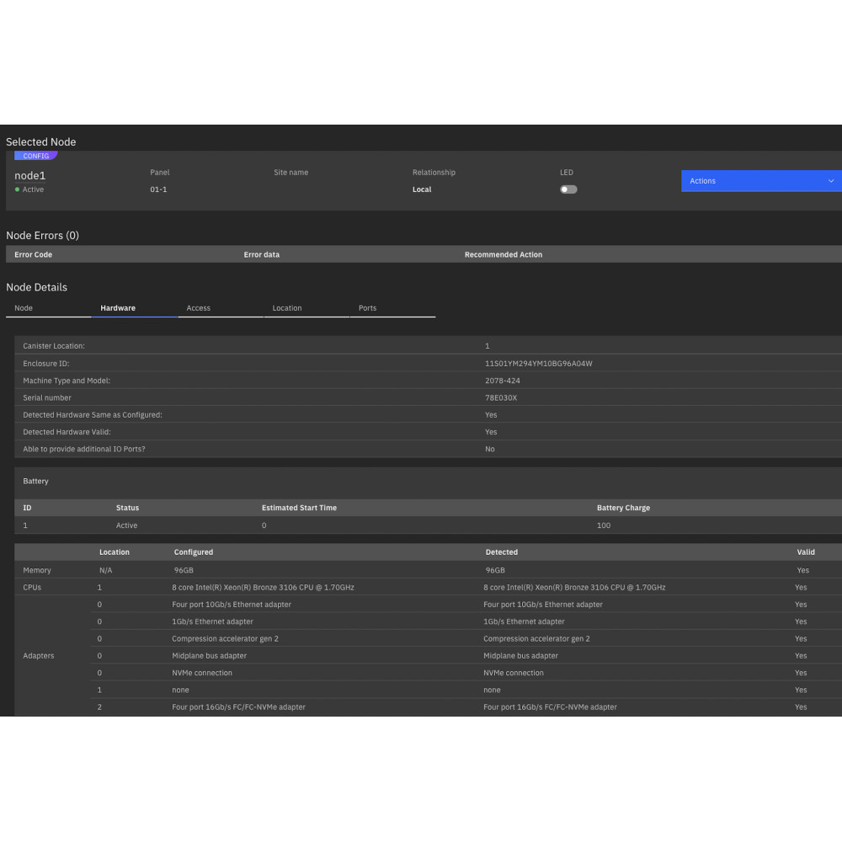
Task: Click the Error data column header
Action: point(262,254)
